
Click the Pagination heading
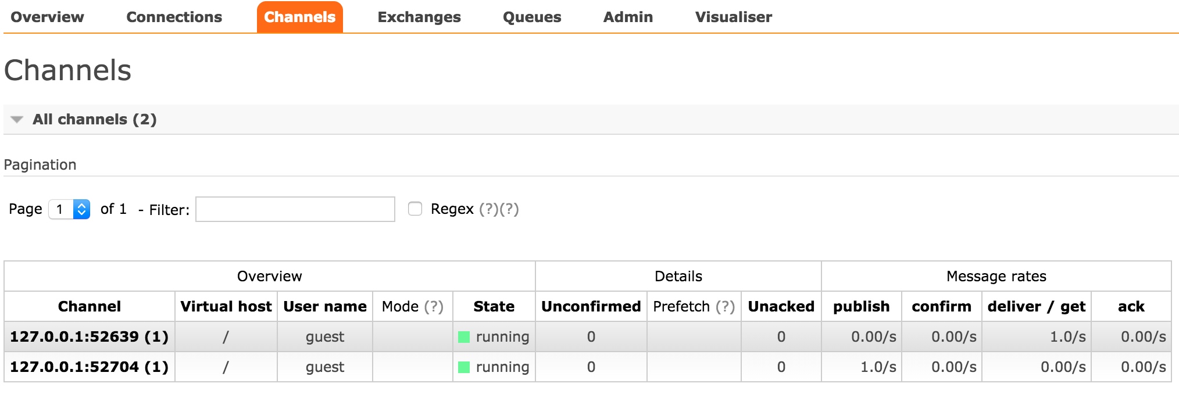click(x=40, y=165)
